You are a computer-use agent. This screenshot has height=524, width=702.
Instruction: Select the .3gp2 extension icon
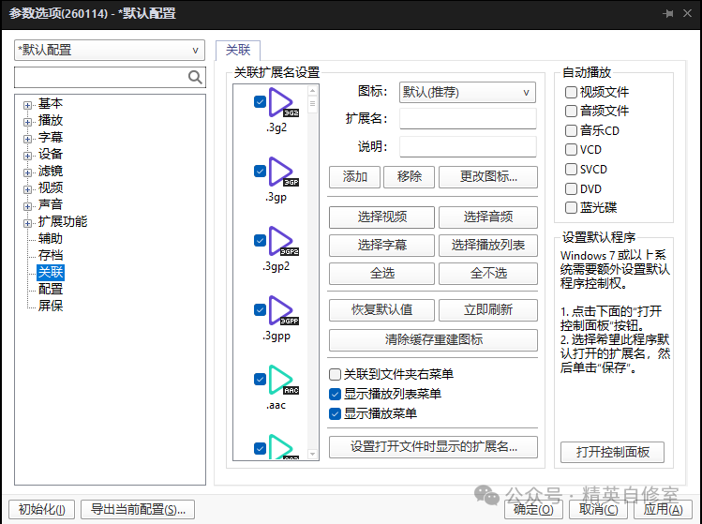point(283,241)
